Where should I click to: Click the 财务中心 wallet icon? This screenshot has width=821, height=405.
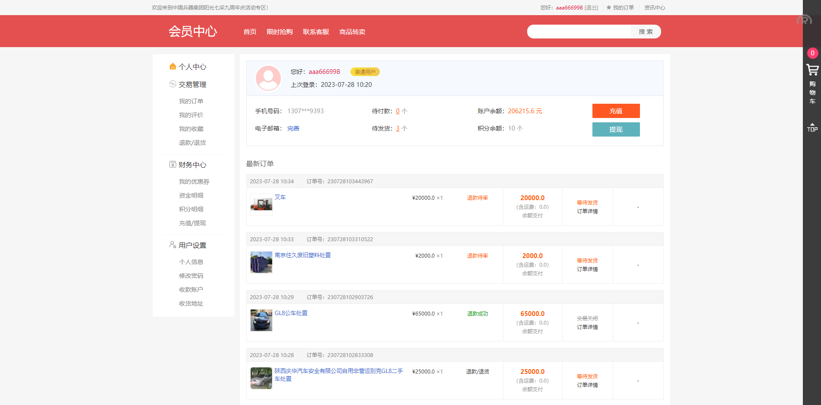[x=173, y=164]
